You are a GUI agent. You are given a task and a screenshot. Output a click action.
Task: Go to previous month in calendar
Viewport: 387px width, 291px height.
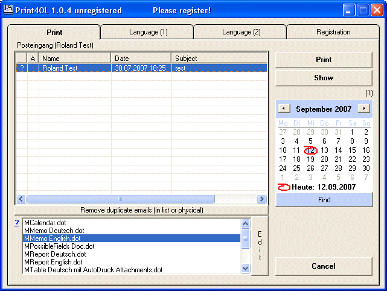pyautogui.click(x=284, y=108)
